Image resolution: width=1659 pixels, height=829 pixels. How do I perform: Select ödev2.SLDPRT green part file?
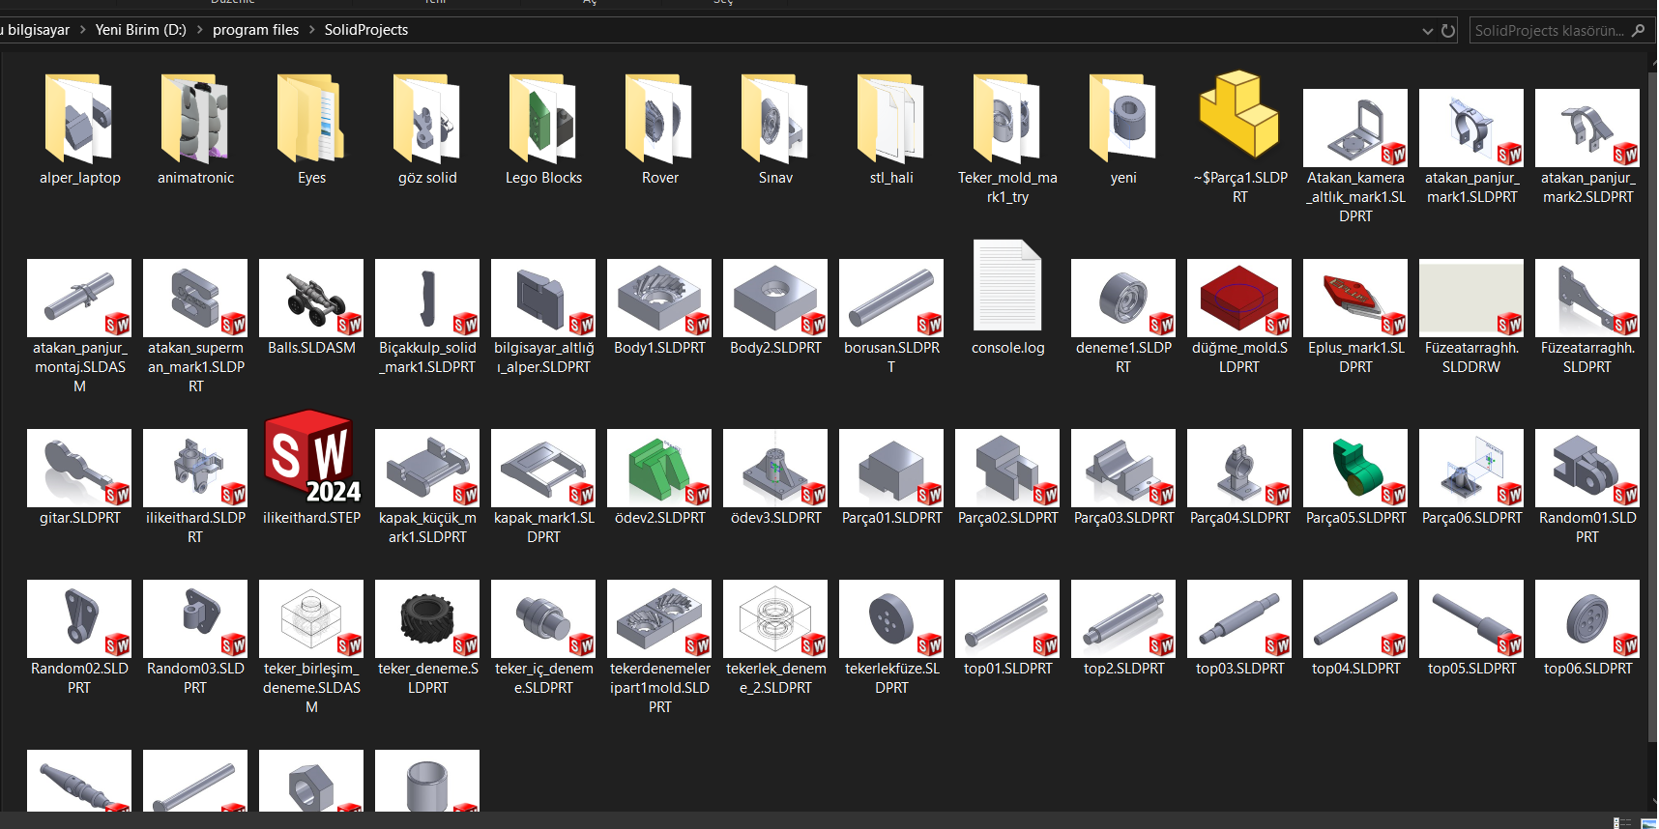(x=659, y=478)
